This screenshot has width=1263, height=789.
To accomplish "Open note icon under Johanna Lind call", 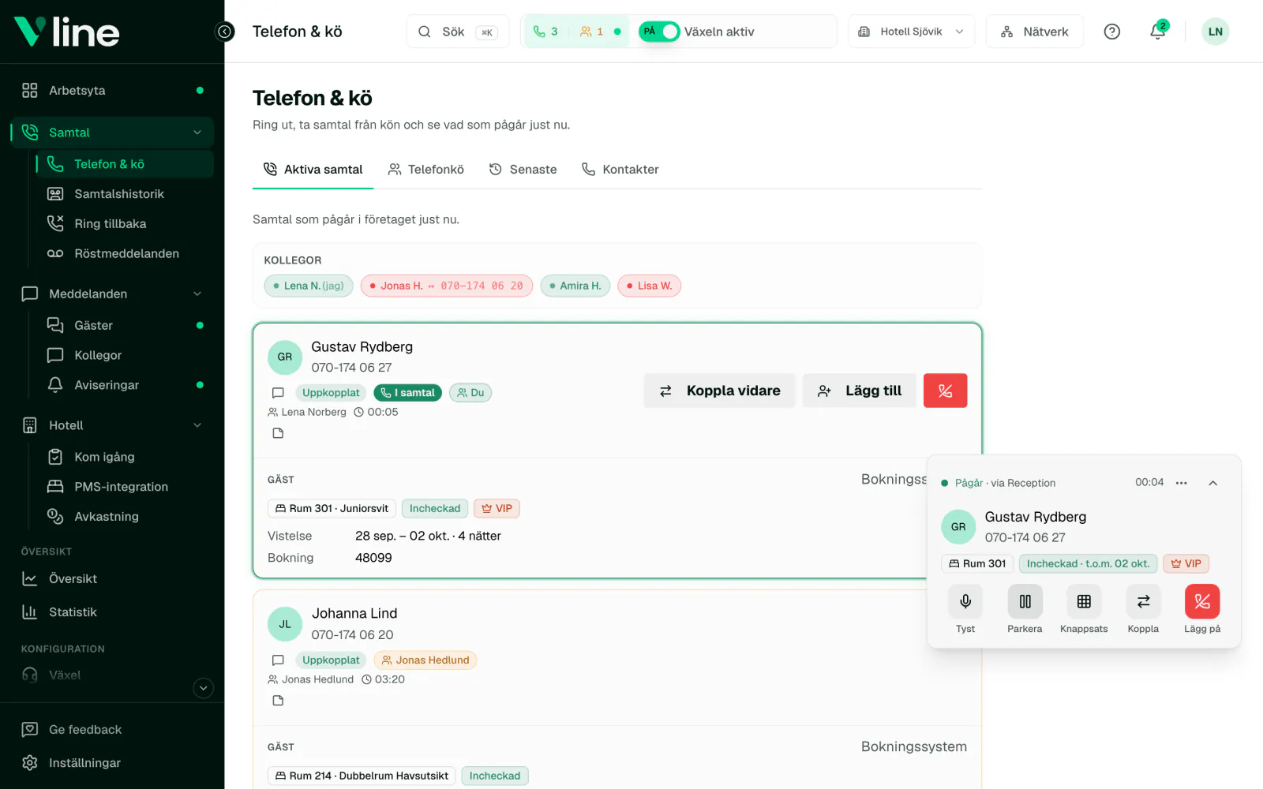I will 278,701.
